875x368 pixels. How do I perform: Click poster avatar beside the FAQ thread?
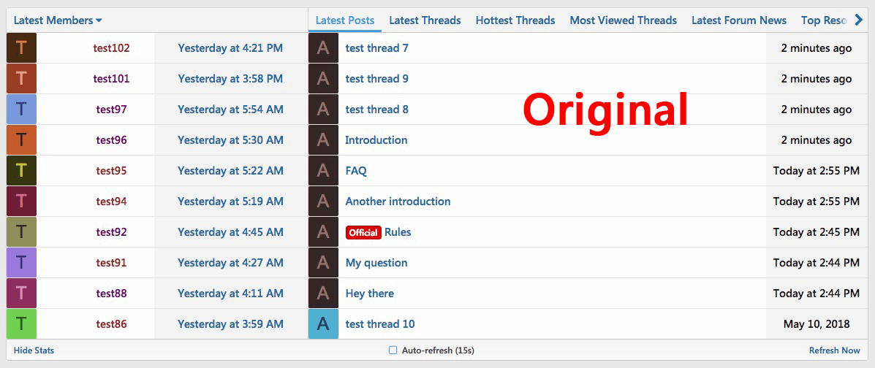(323, 171)
